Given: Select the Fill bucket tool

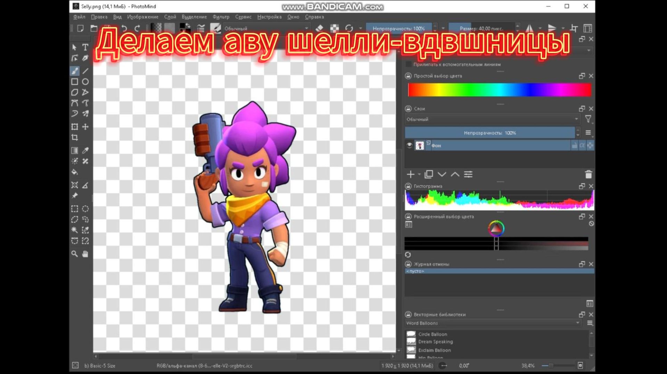Looking at the screenshot, I should click(74, 172).
